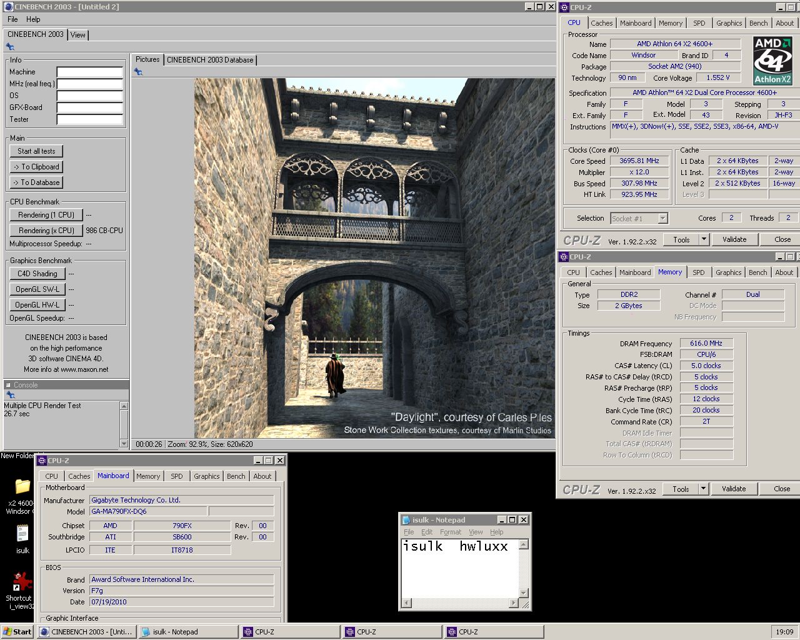Run Rendering (1 CPU) benchmark
Image resolution: width=800 pixels, height=640 pixels.
46,215
